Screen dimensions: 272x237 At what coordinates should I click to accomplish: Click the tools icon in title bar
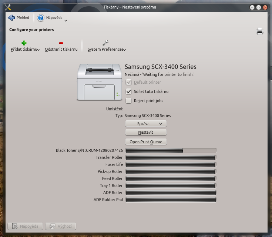coord(7,7)
